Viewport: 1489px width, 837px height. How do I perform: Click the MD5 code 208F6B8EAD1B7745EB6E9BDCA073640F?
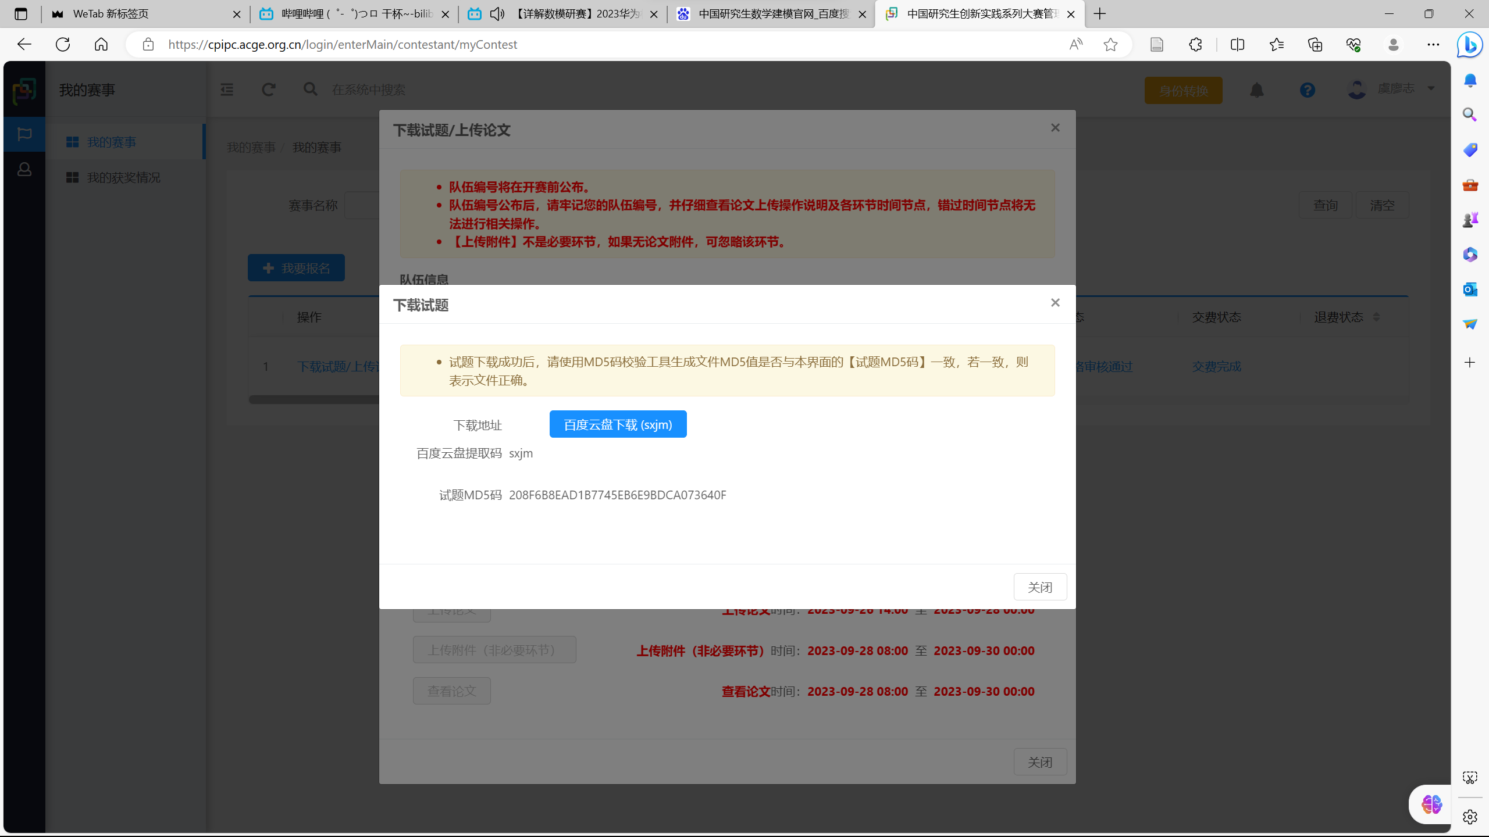(x=617, y=495)
